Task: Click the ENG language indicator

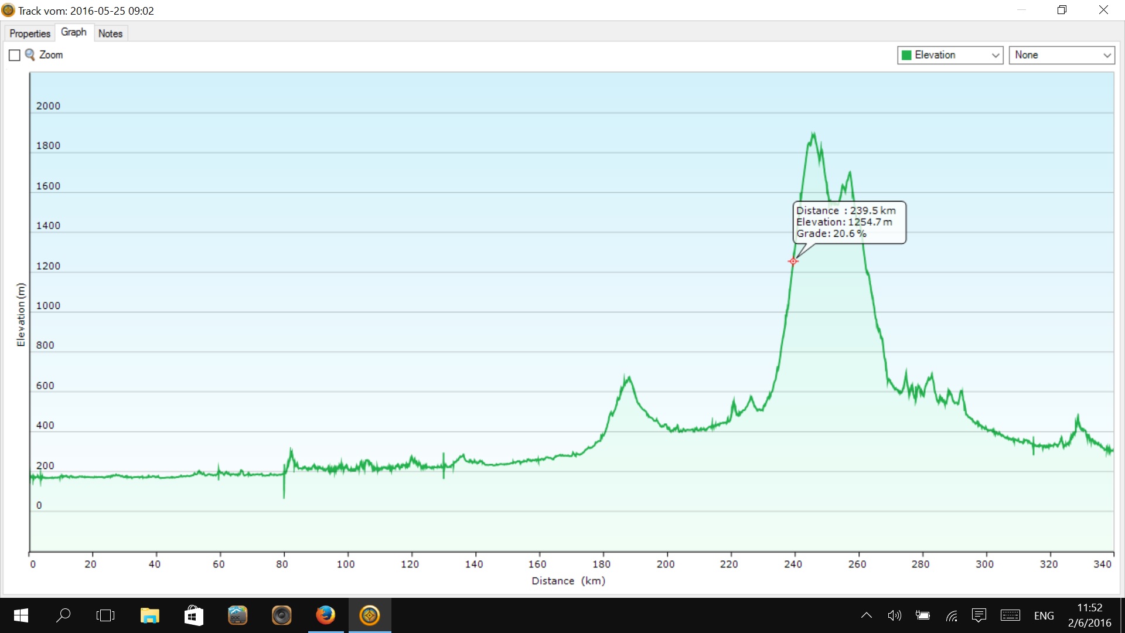Action: tap(1044, 615)
